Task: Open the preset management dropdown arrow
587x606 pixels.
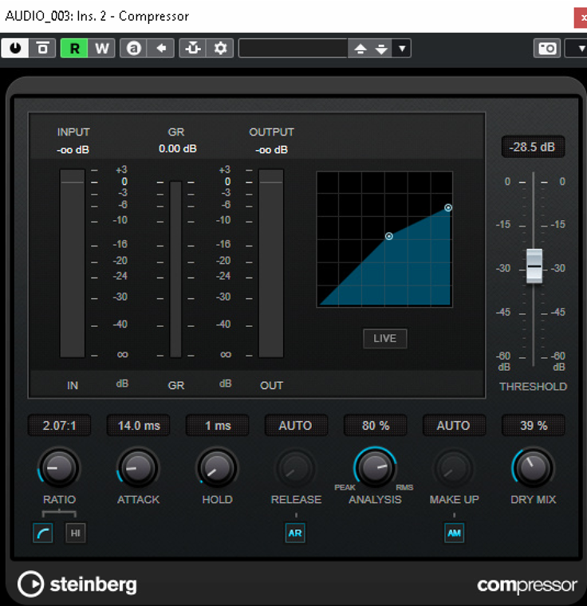Action: (x=402, y=49)
